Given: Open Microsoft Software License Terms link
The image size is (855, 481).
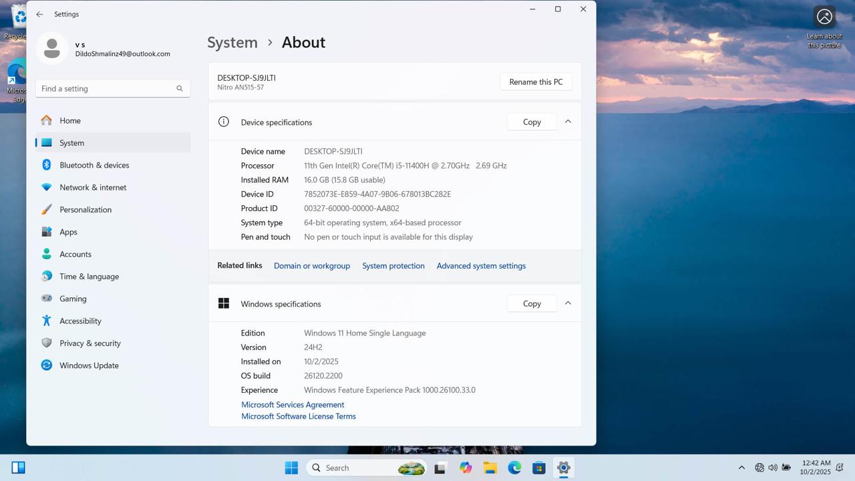Looking at the screenshot, I should (x=299, y=416).
